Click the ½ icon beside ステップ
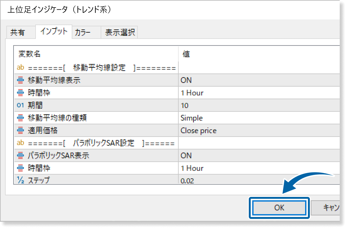Image resolution: width=346 pixels, height=228 pixels. coord(20,180)
